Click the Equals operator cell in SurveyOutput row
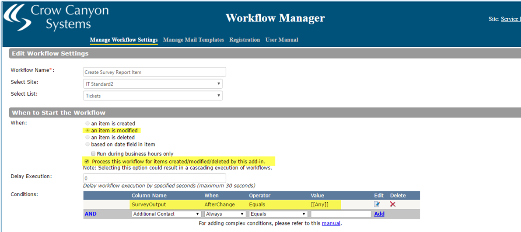Viewport: 521px width, 232px height. [257, 204]
